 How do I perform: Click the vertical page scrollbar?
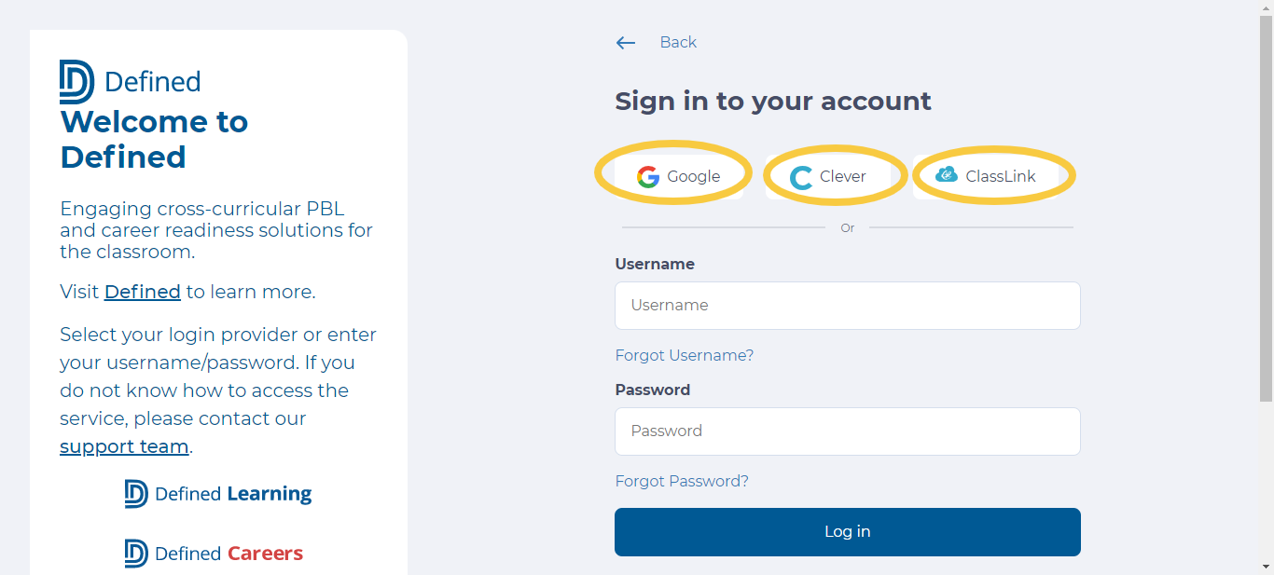[1266, 210]
